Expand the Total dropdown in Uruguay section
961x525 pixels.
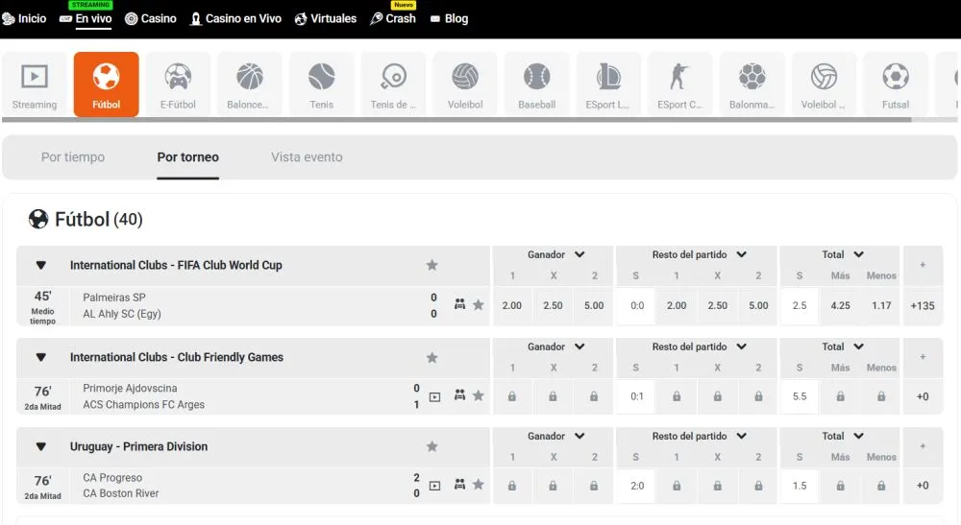pos(858,437)
